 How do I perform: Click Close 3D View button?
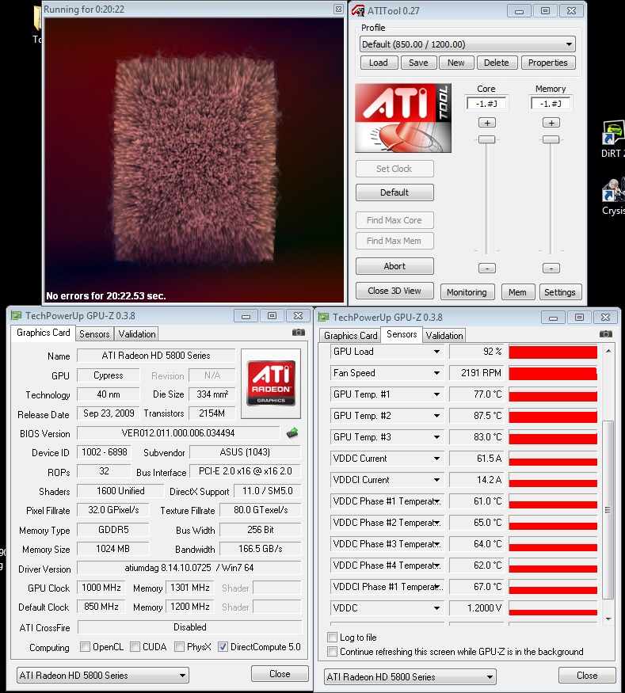394,291
